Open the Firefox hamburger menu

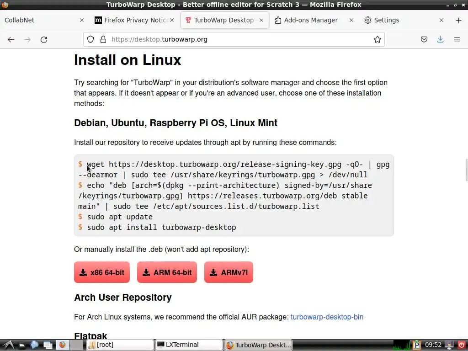(457, 39)
